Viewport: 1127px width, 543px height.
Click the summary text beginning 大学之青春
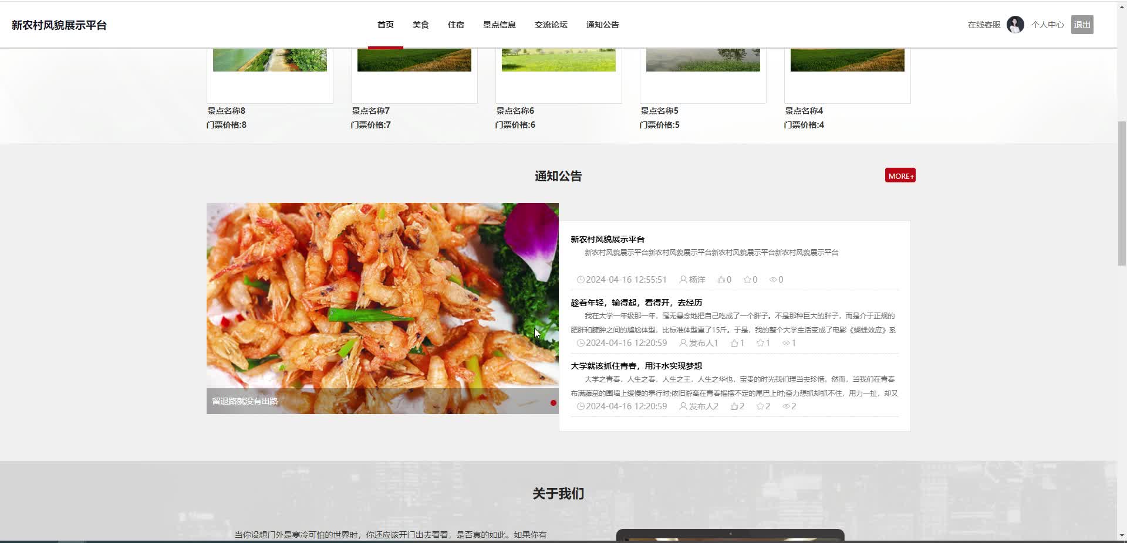(x=734, y=386)
